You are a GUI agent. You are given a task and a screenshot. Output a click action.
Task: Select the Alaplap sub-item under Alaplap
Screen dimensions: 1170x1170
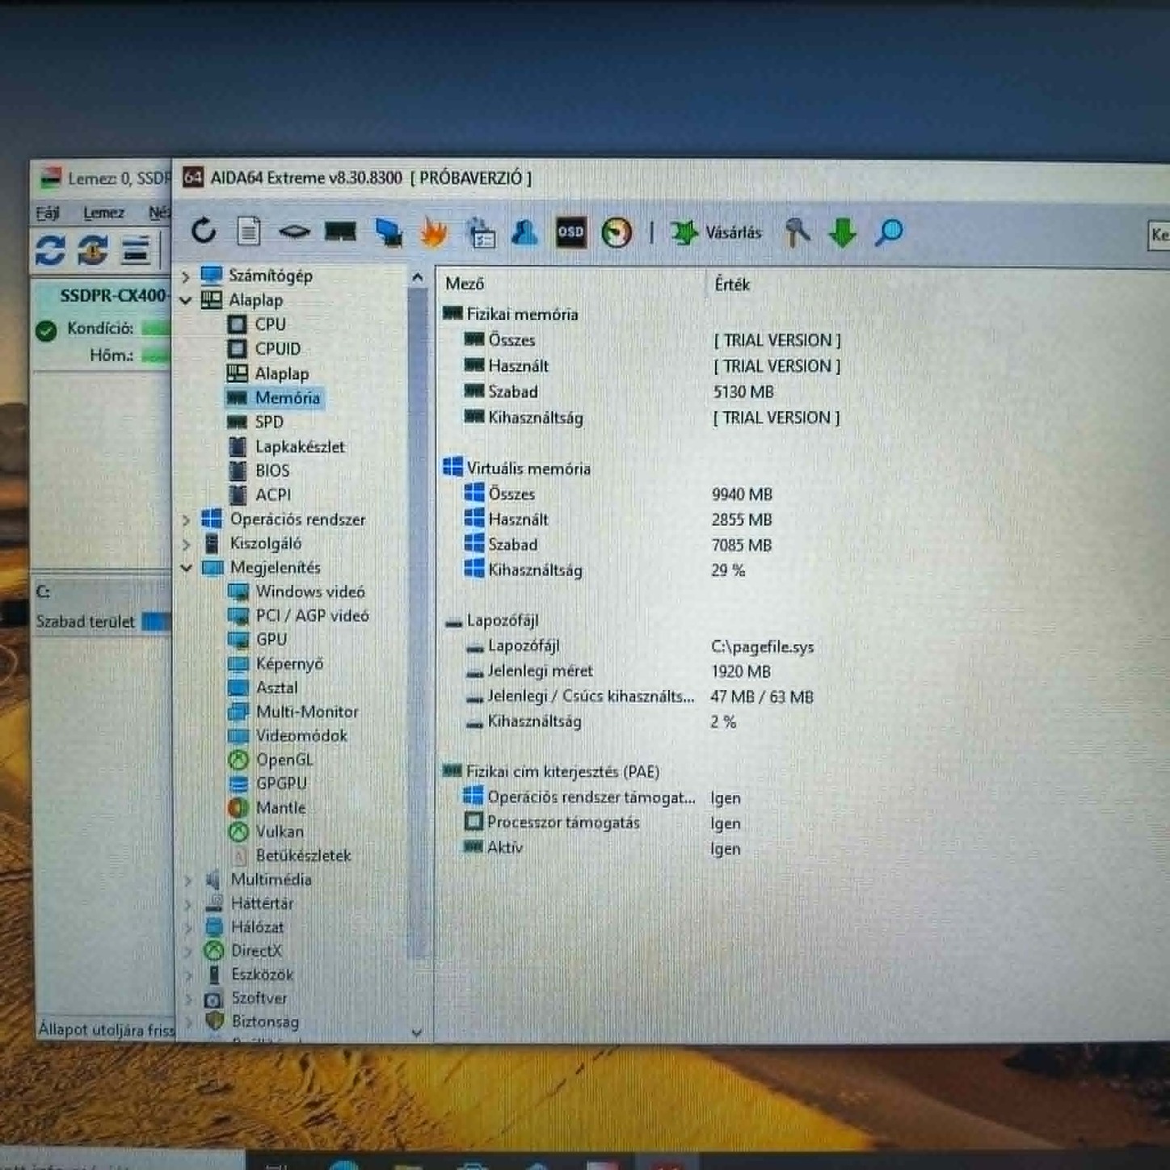(282, 373)
